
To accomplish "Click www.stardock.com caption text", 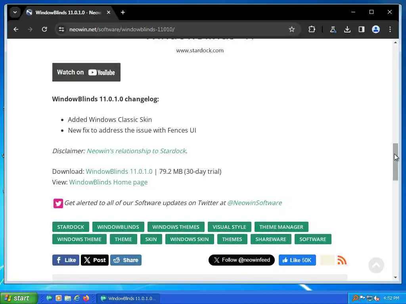I will [x=200, y=50].
